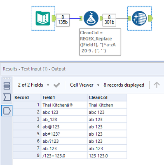Click '8 records displayed' text
164x165 pixels.
(x=124, y=85)
